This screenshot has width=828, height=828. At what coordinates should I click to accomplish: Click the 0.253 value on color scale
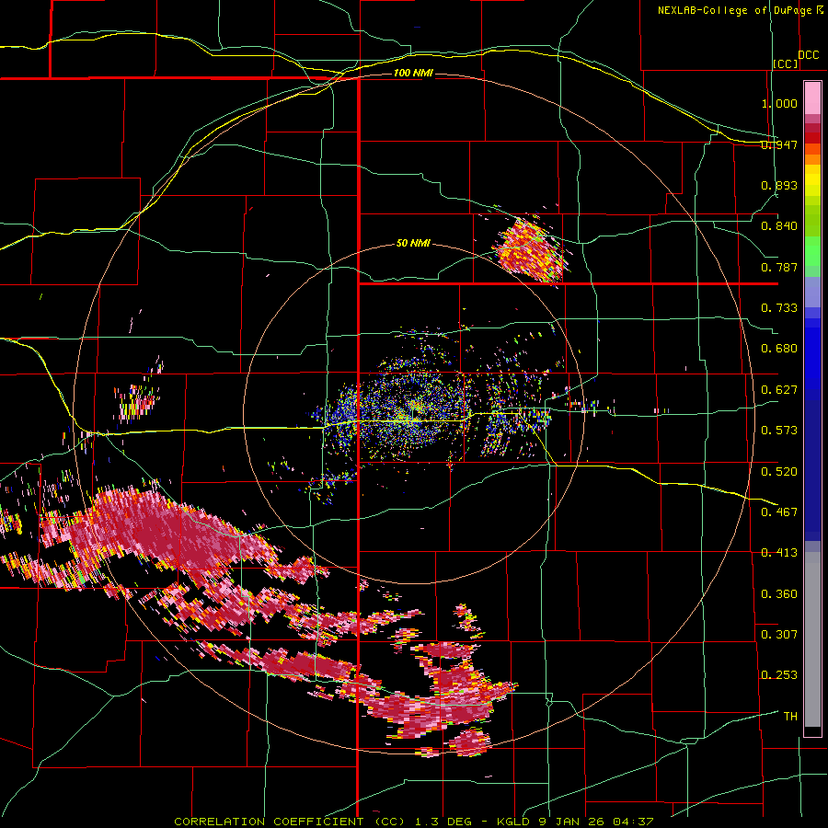click(779, 675)
